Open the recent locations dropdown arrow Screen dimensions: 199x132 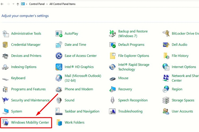point(13,4)
